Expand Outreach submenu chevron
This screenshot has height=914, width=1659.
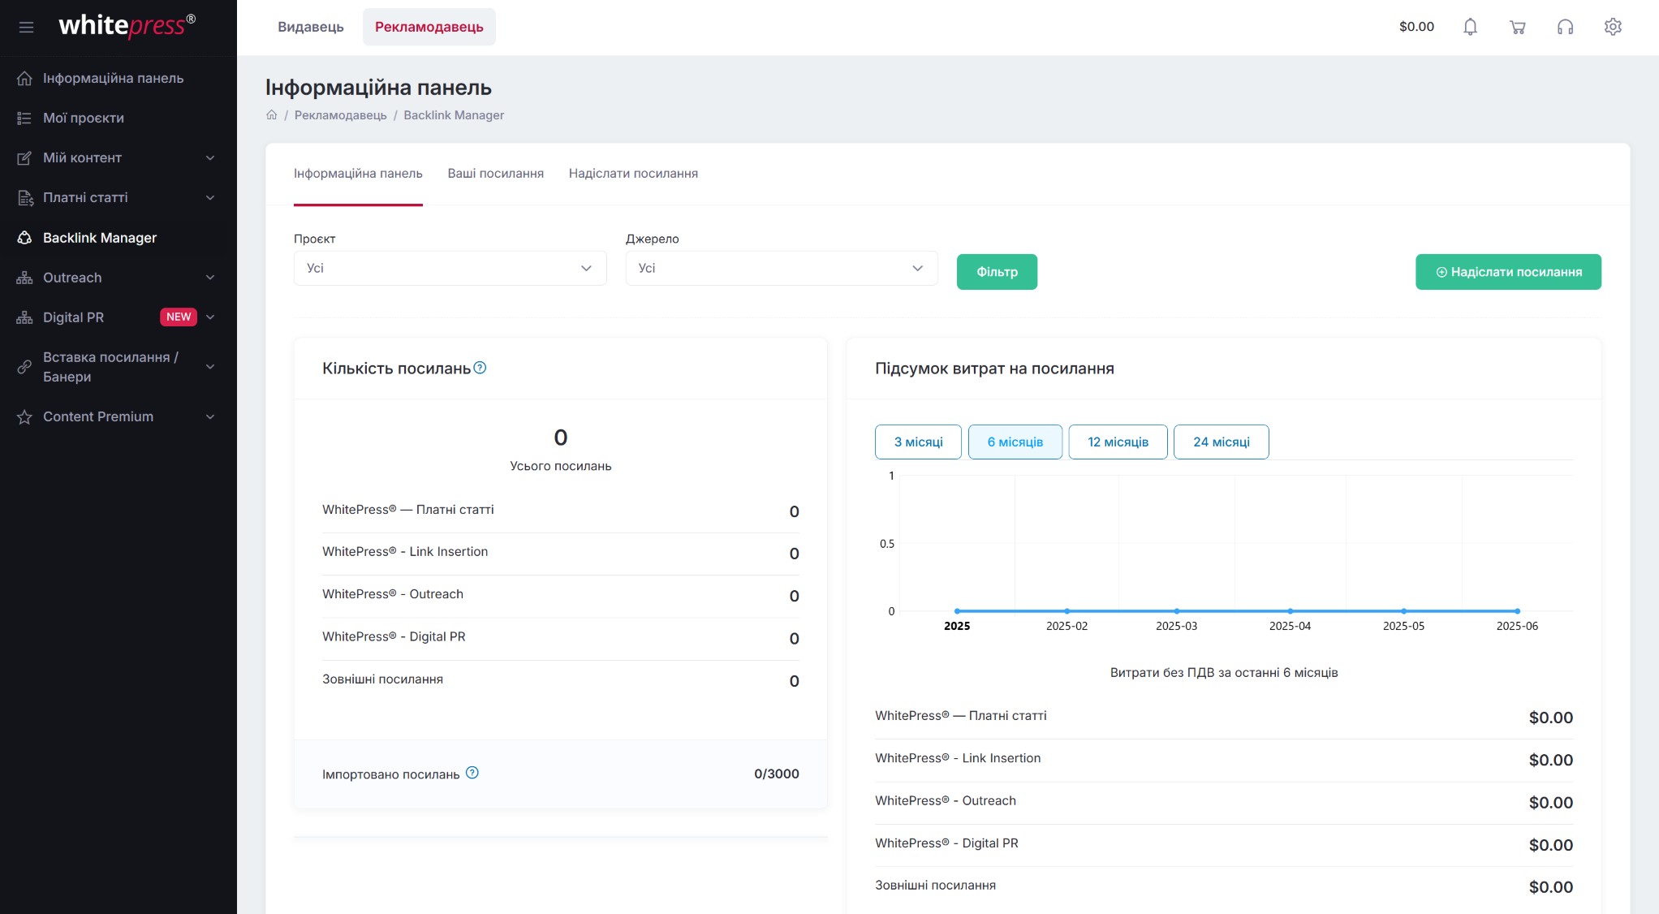click(x=210, y=277)
